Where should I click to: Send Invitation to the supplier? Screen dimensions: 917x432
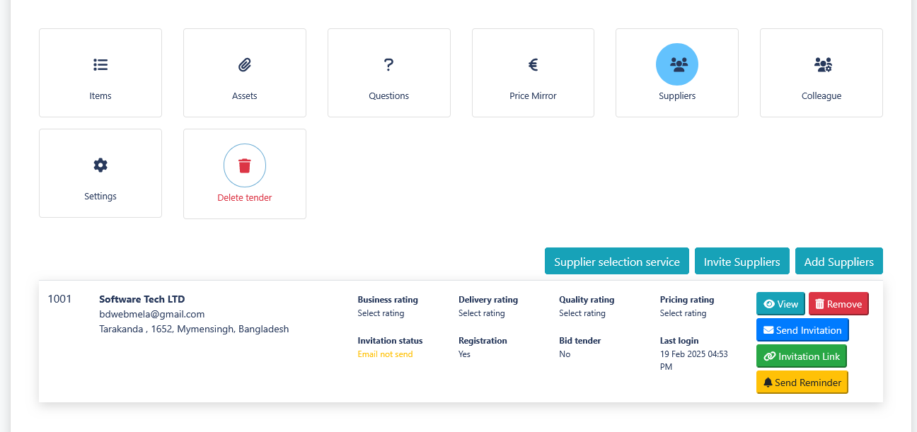tap(802, 330)
